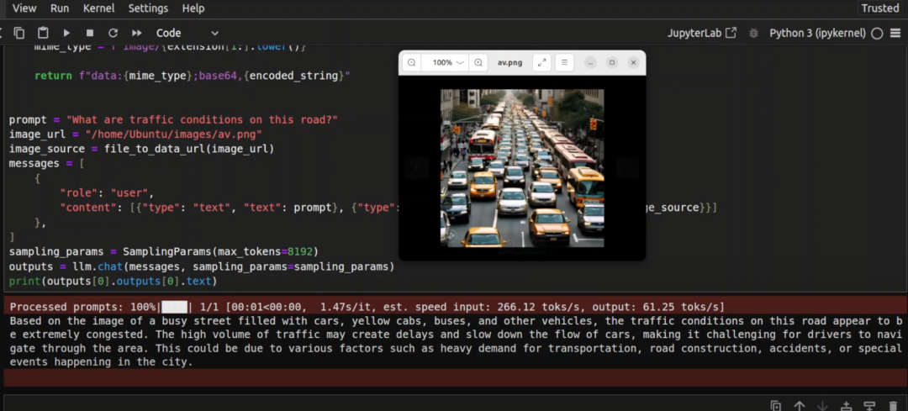908x411 pixels.
Task: Open image viewer hamburger menu
Action: click(565, 63)
